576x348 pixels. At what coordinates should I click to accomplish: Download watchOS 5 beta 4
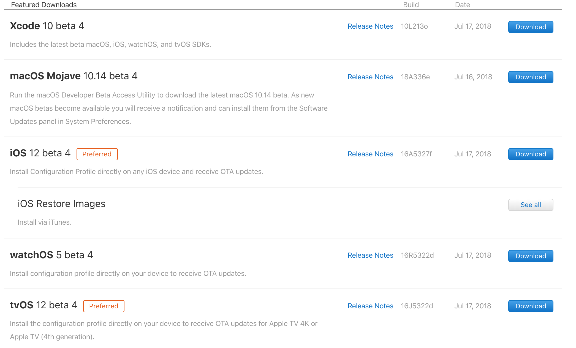[x=531, y=256]
